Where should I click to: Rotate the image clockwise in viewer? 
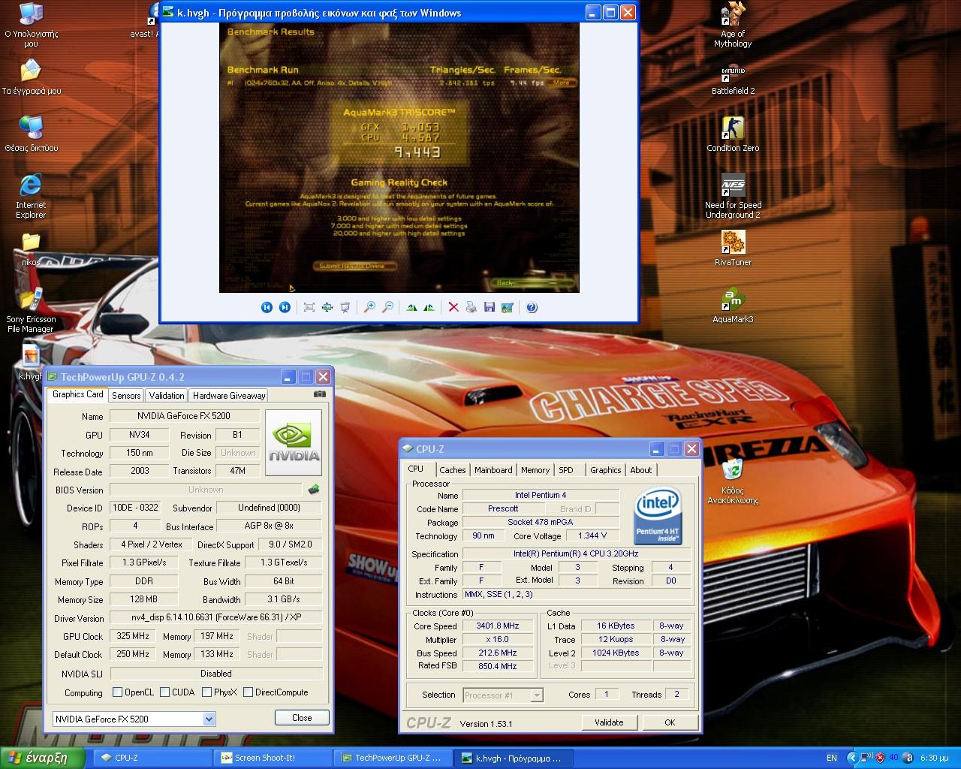click(x=411, y=307)
